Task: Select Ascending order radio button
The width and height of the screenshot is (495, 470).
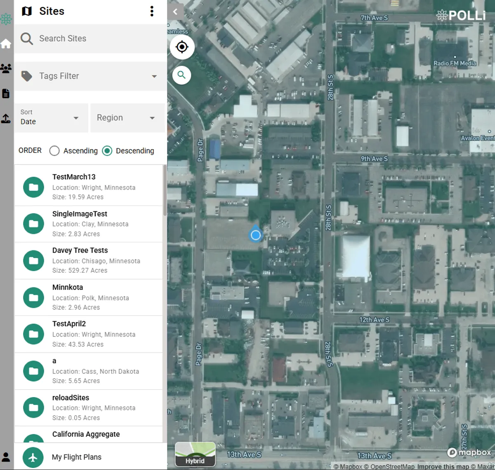Action: [x=54, y=151]
